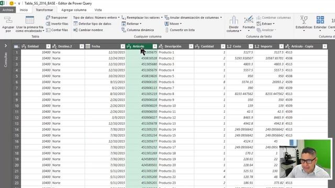Screen dimensions: 335x188
Task: Click the Producto 7 cell
Action: [176, 88]
